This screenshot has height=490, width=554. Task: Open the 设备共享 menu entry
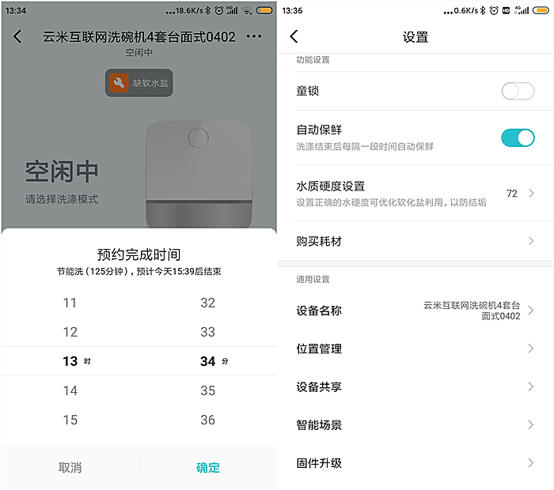point(319,386)
